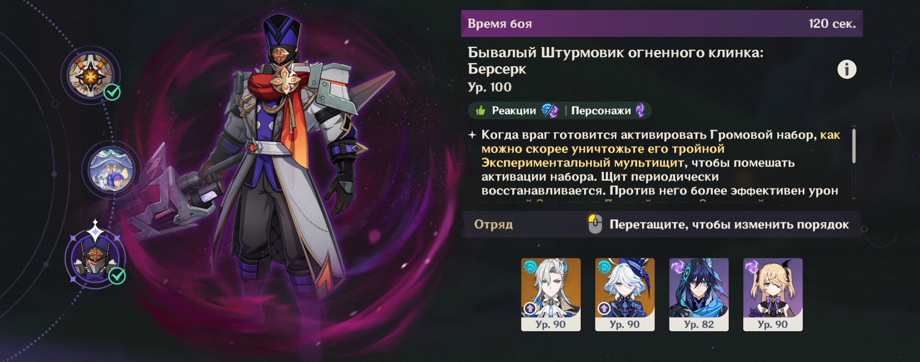Image resolution: width=920 pixels, height=362 pixels.
Task: Click the Electro icon beside Персонажи
Action: click(x=640, y=111)
